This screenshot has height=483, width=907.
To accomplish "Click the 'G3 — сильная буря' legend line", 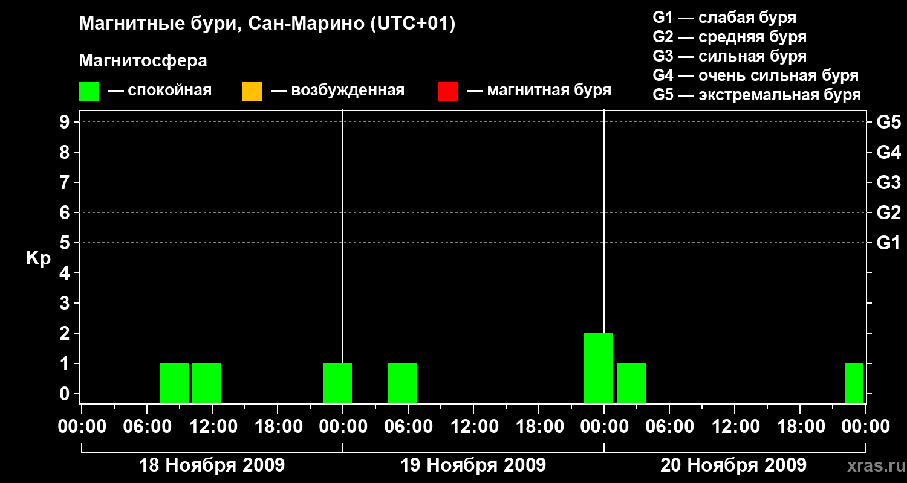I will (x=729, y=56).
